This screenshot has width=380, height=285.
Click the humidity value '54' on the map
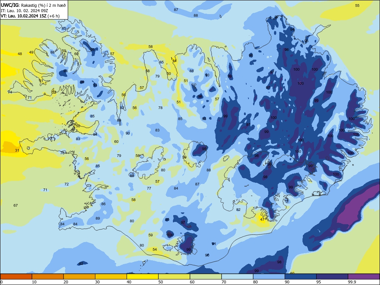pos(155,249)
